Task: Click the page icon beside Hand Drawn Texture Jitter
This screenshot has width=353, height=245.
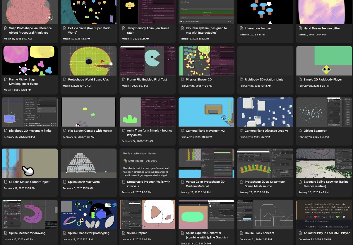Action: tap(301, 28)
